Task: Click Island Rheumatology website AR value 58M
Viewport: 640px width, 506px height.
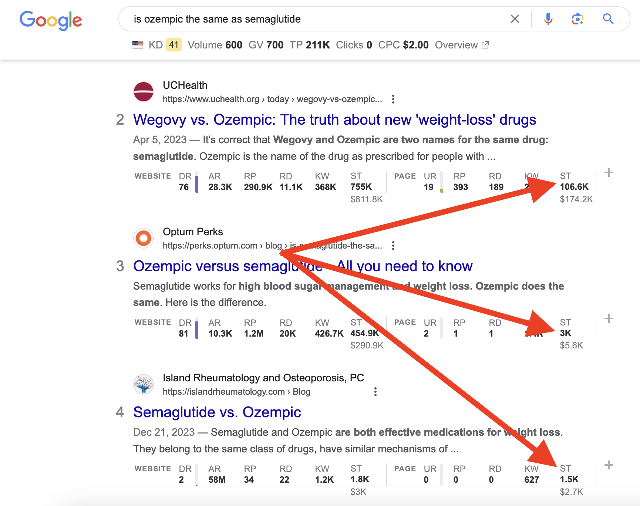Action: [217, 480]
